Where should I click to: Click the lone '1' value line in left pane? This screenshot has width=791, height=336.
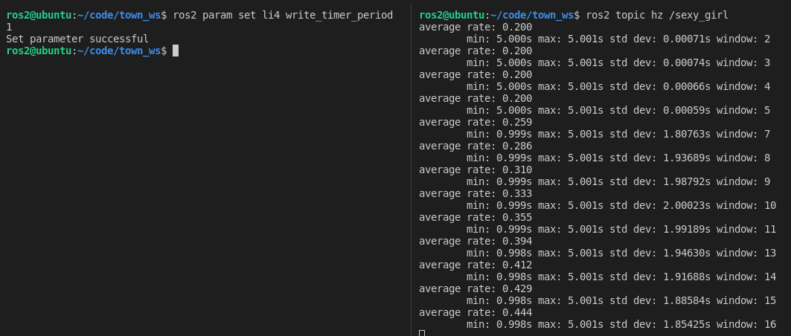[x=9, y=27]
